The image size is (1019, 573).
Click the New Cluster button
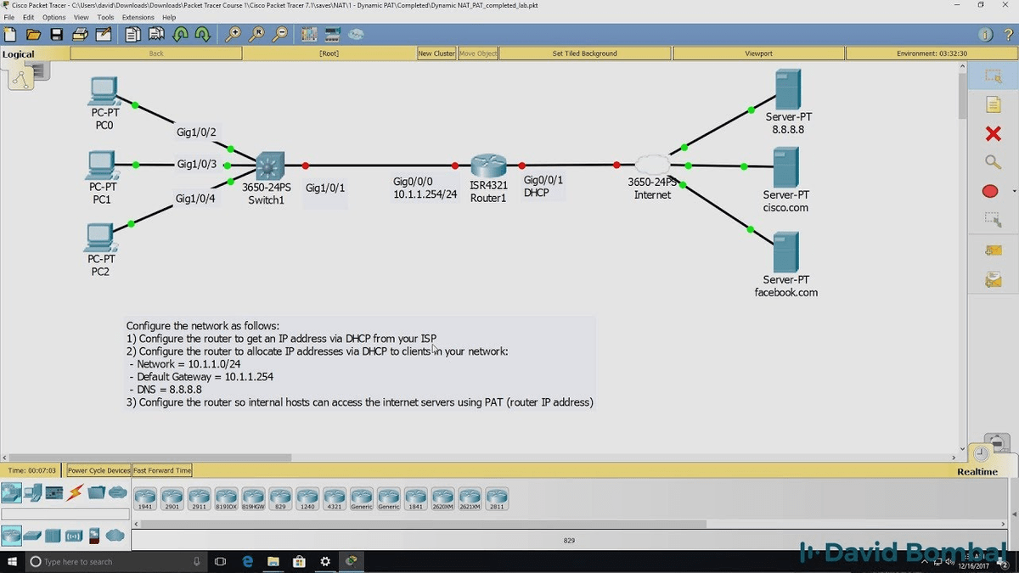436,53
